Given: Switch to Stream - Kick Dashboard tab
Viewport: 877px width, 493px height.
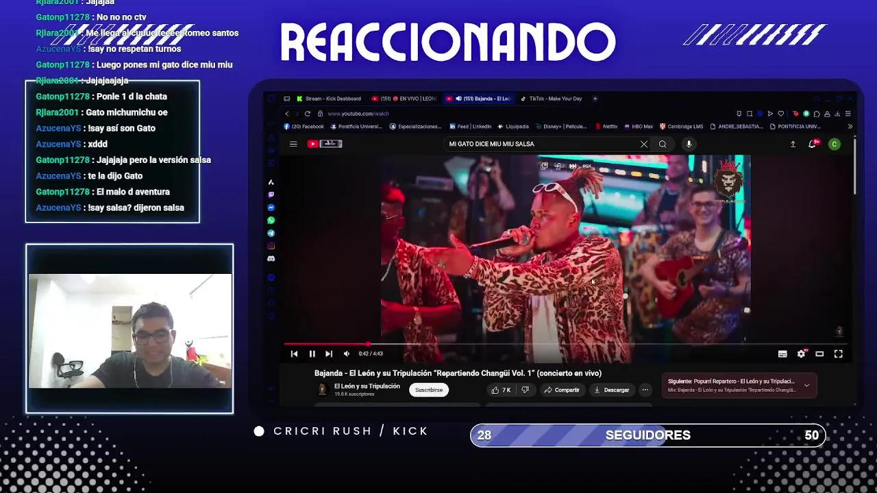Looking at the screenshot, I should click(x=329, y=99).
